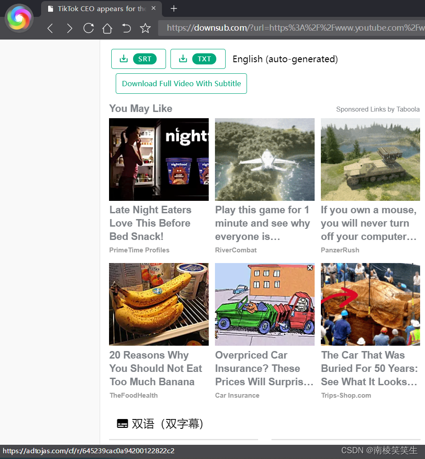Viewport: 425px width, 459px height.
Task: Open the bananas ad thumbnail
Action: (x=159, y=304)
